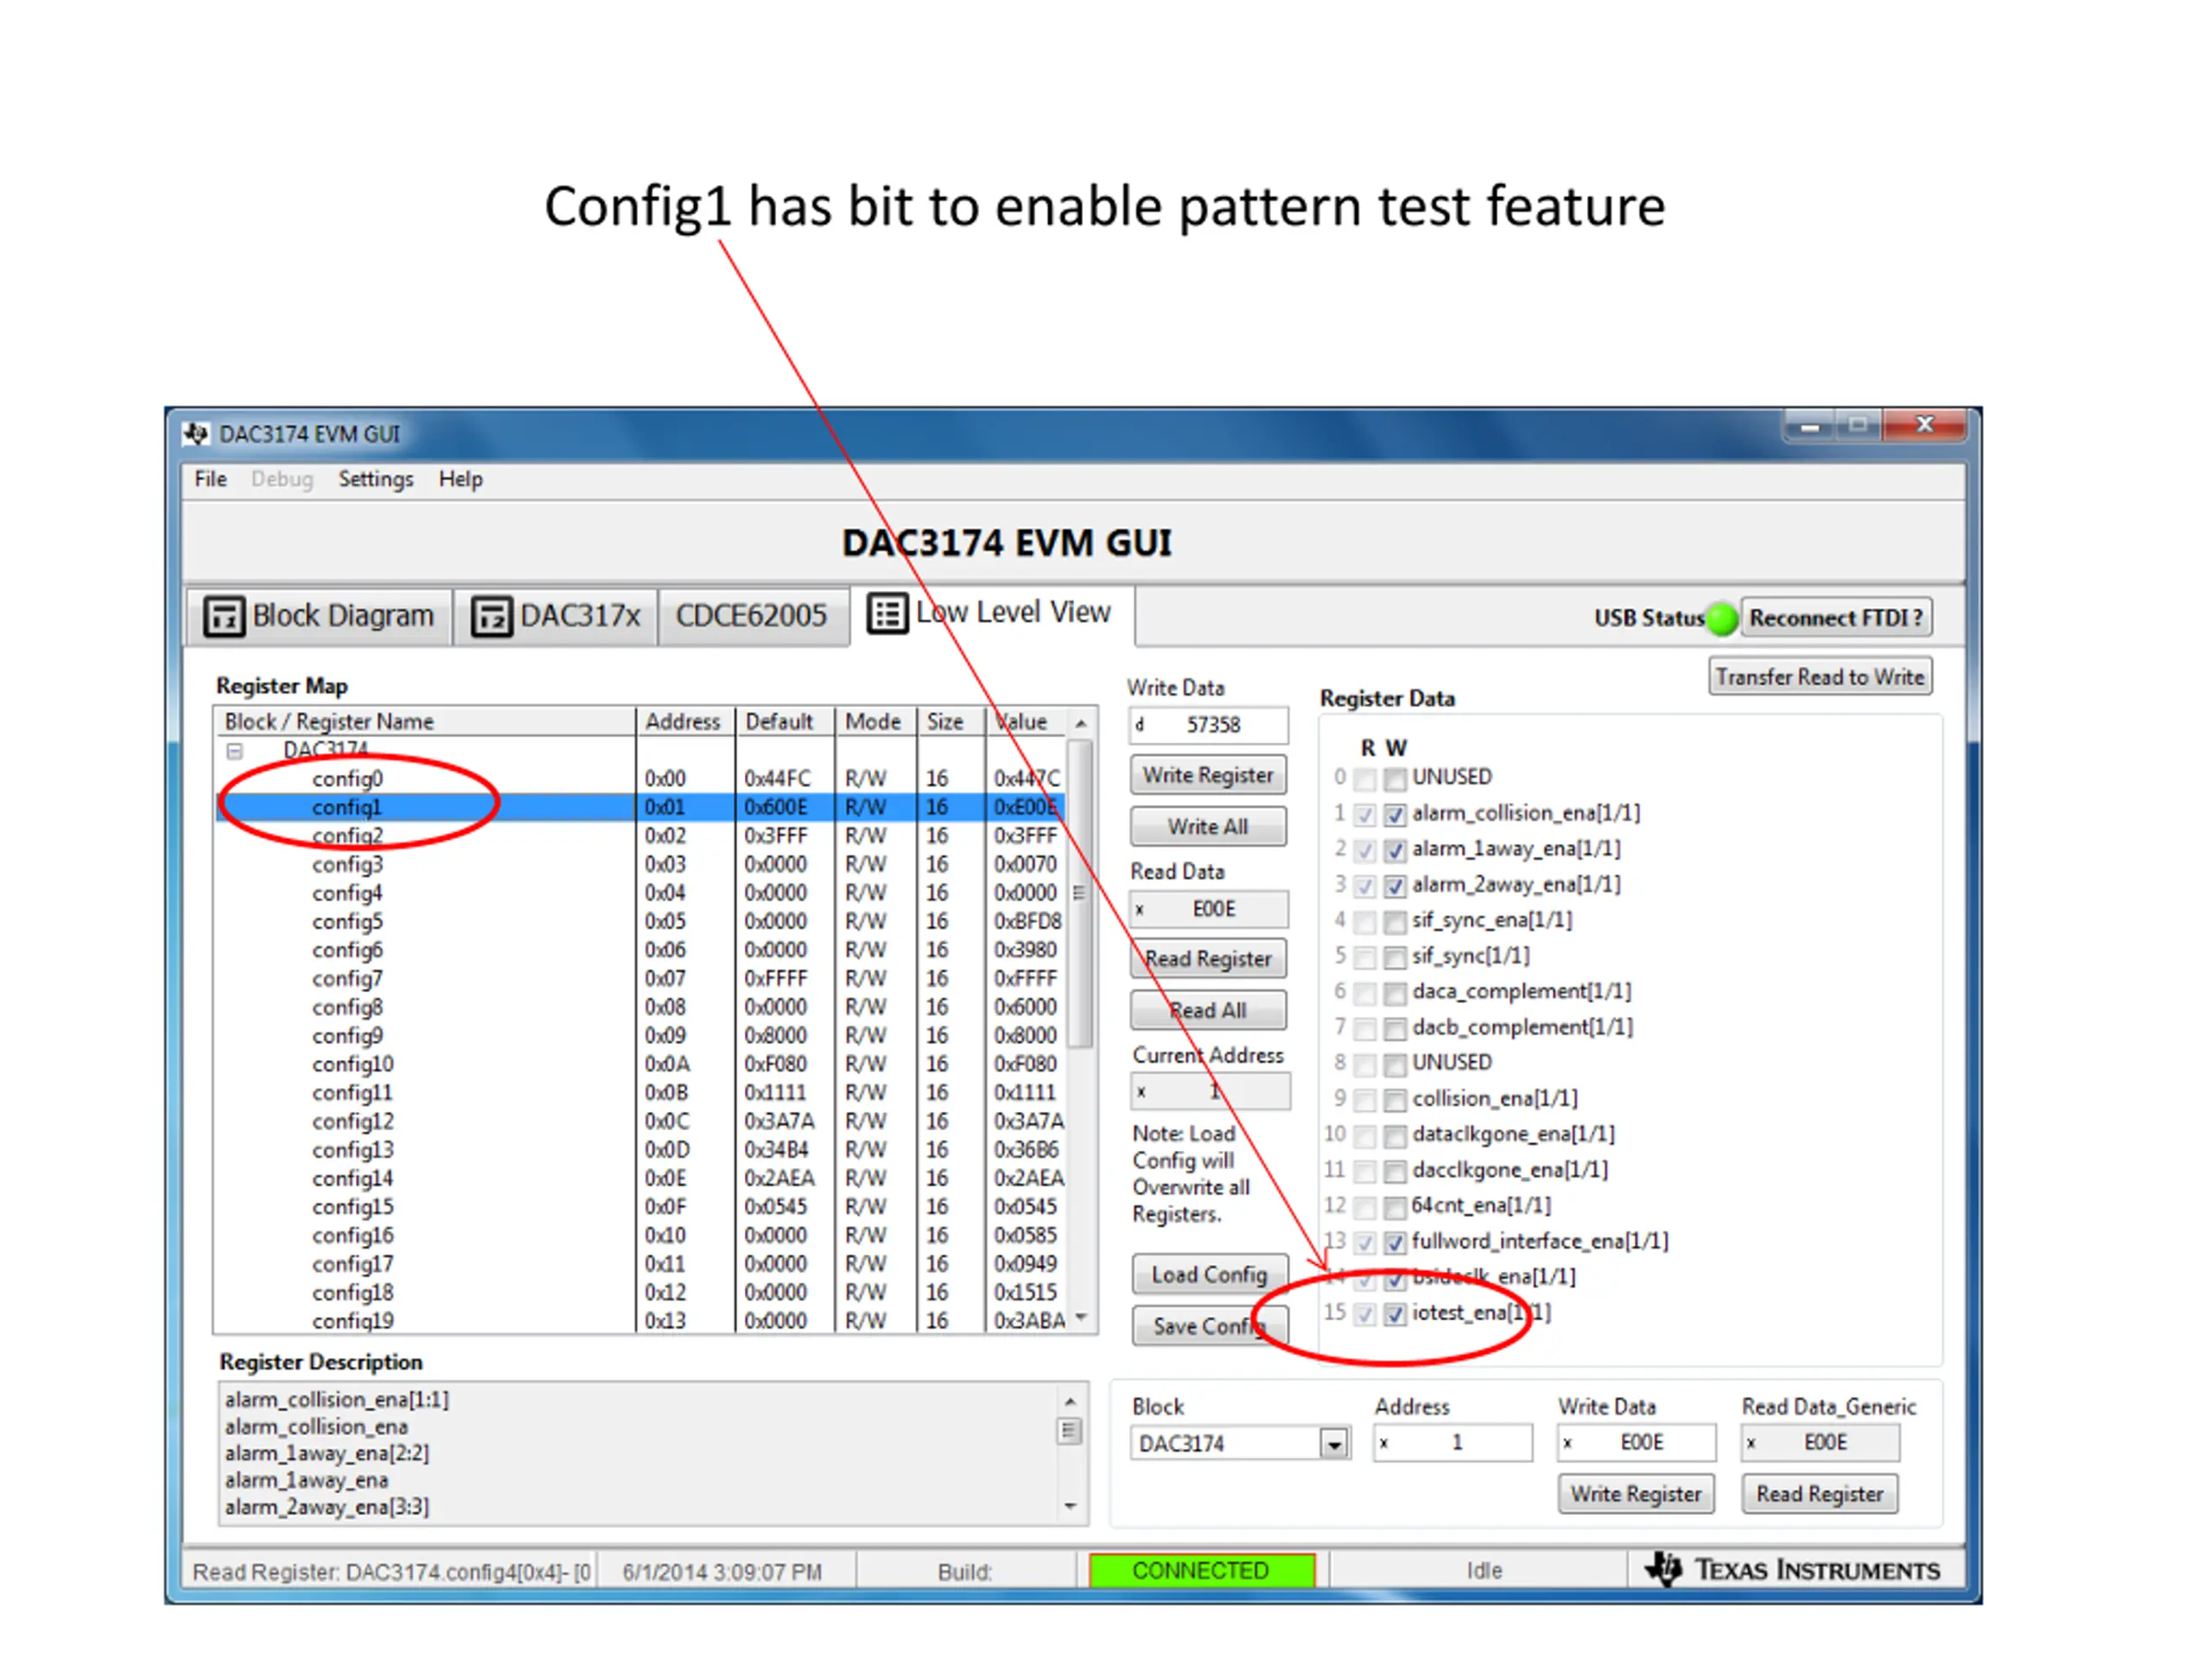Select the config5 register row

(x=347, y=921)
